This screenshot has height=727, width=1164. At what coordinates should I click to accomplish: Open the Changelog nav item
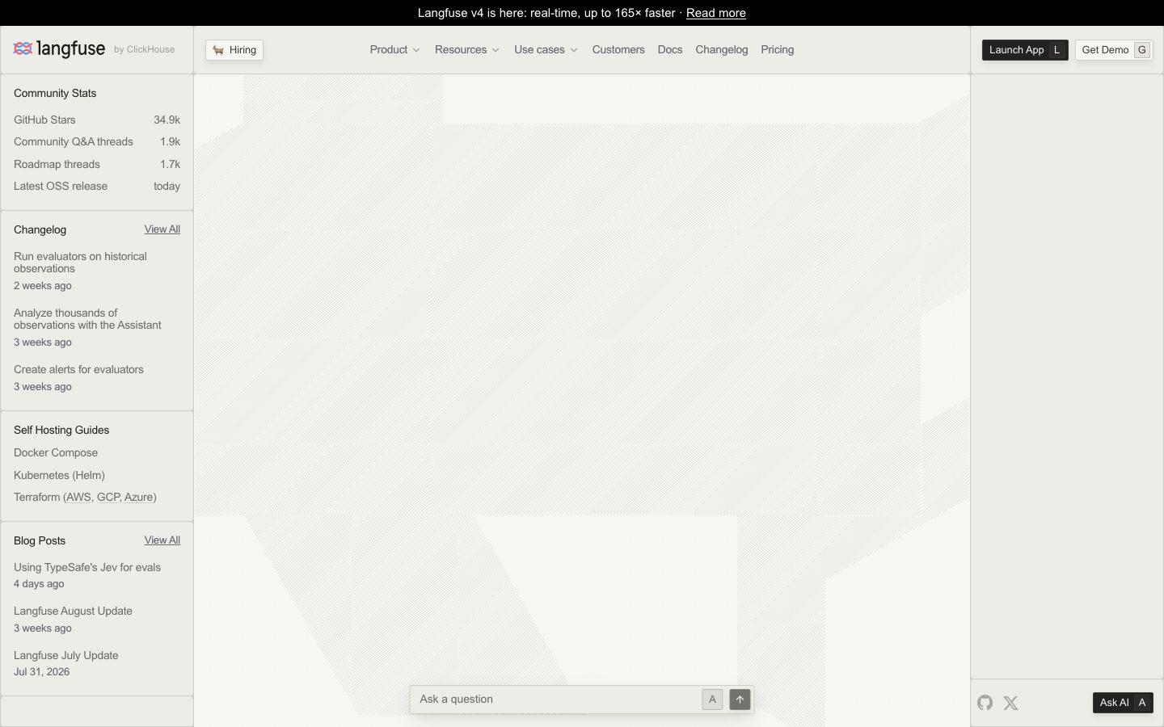click(x=722, y=50)
